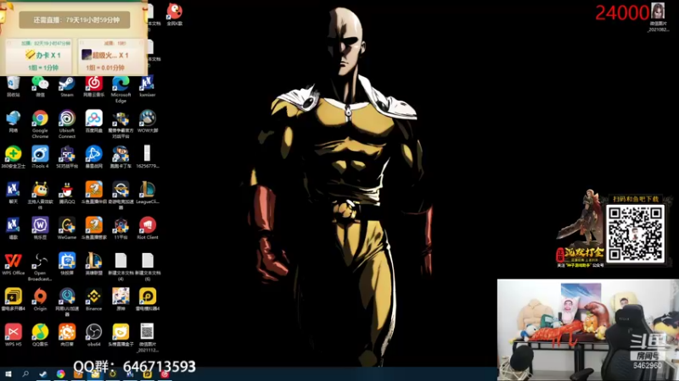Open WPS H5 desktop shortcut
Image resolution: width=679 pixels, height=381 pixels.
(x=14, y=335)
